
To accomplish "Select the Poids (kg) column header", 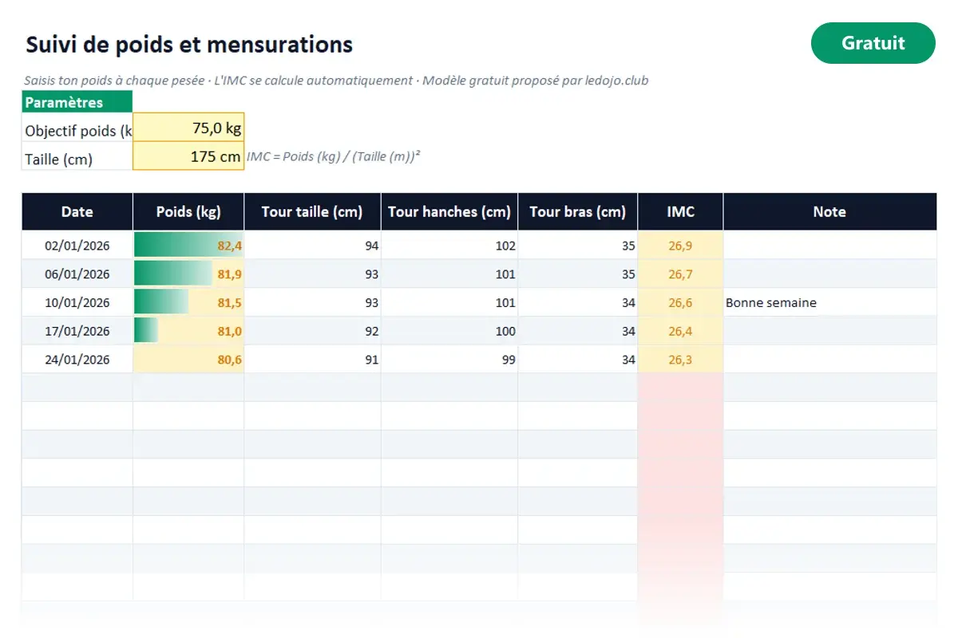I will [x=188, y=212].
